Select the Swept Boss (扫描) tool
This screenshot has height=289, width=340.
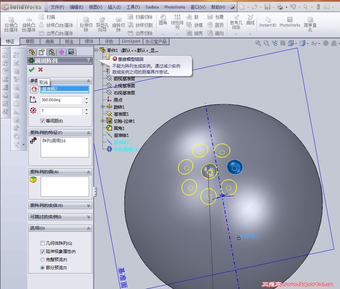[x=47, y=17]
